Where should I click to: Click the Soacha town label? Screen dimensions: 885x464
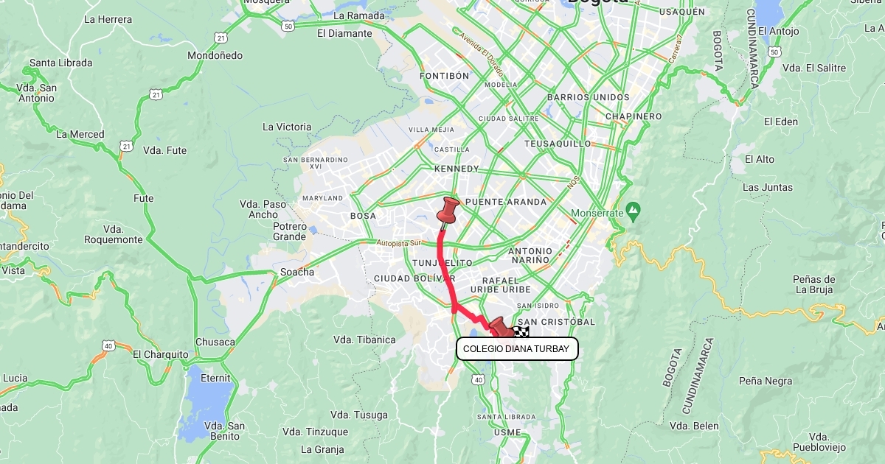tap(296, 272)
